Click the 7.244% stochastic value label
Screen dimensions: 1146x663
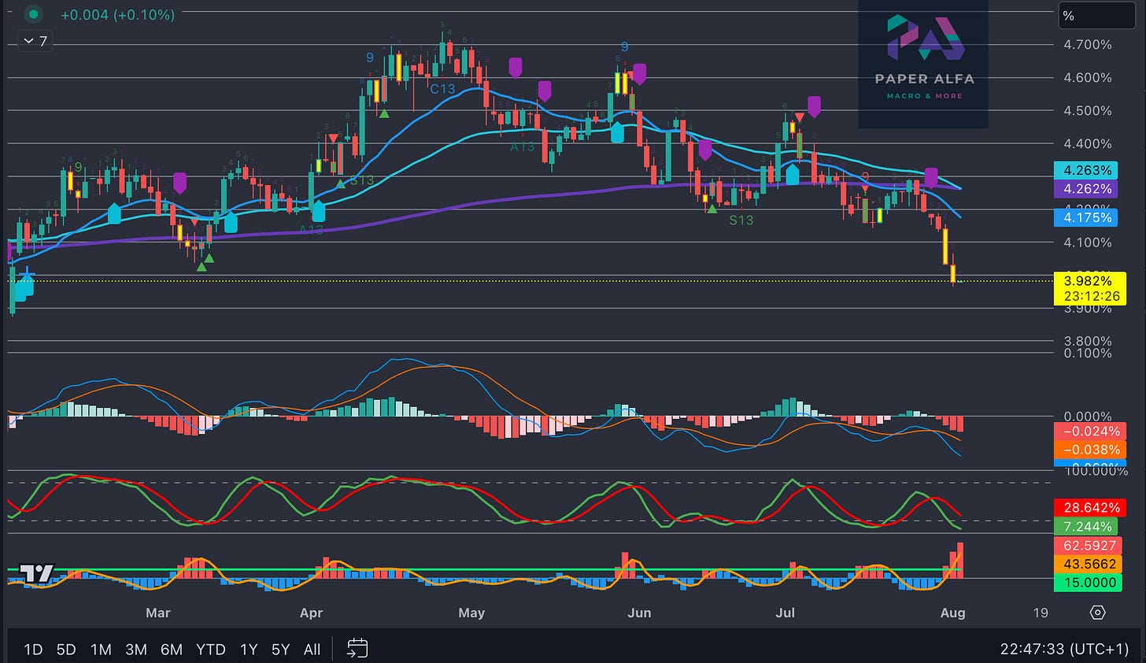(x=1088, y=527)
